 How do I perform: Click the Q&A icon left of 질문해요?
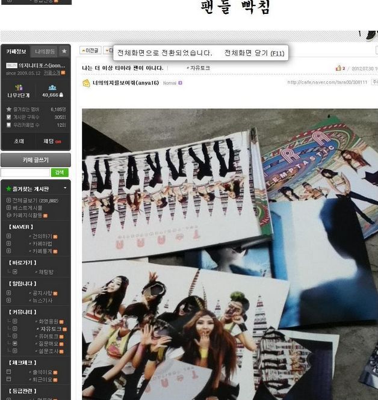[x=15, y=343]
